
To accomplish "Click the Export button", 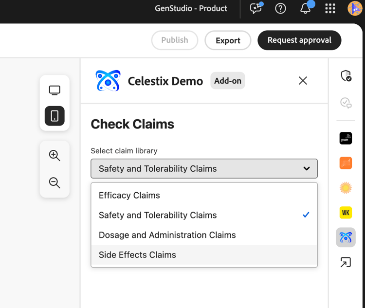I will pos(228,40).
